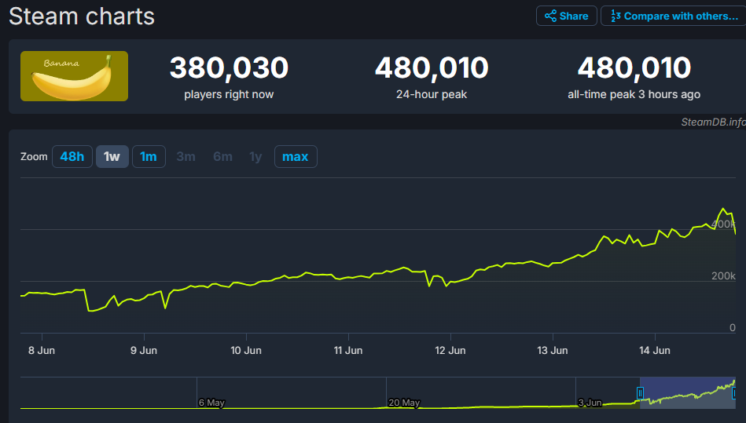Click the 14 Jun axis label

(x=655, y=350)
